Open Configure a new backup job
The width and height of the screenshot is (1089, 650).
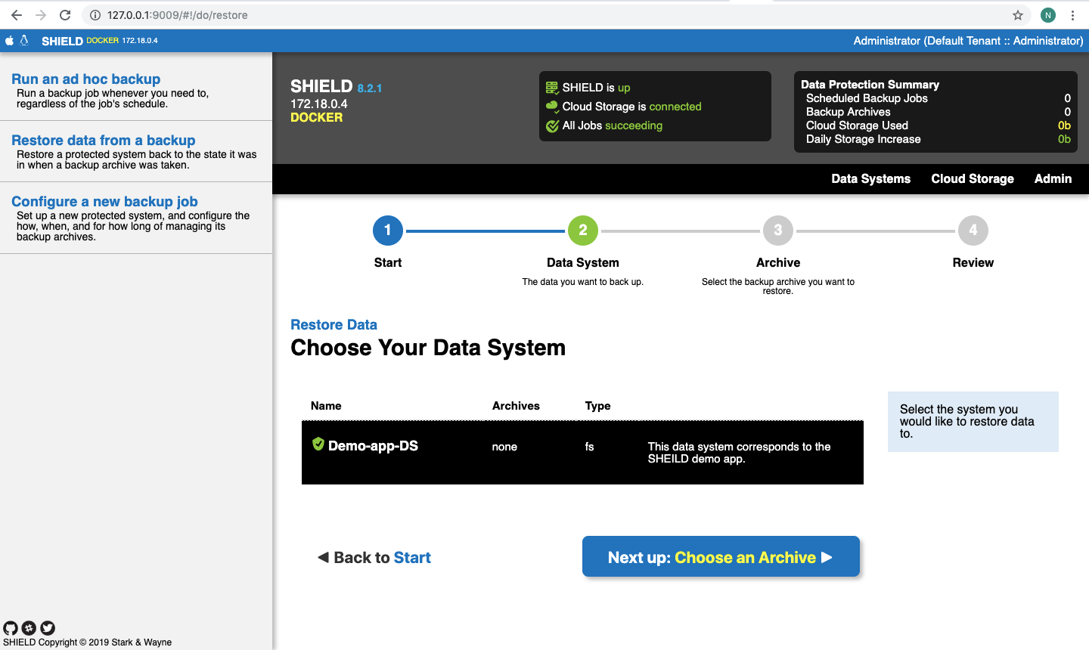[104, 202]
